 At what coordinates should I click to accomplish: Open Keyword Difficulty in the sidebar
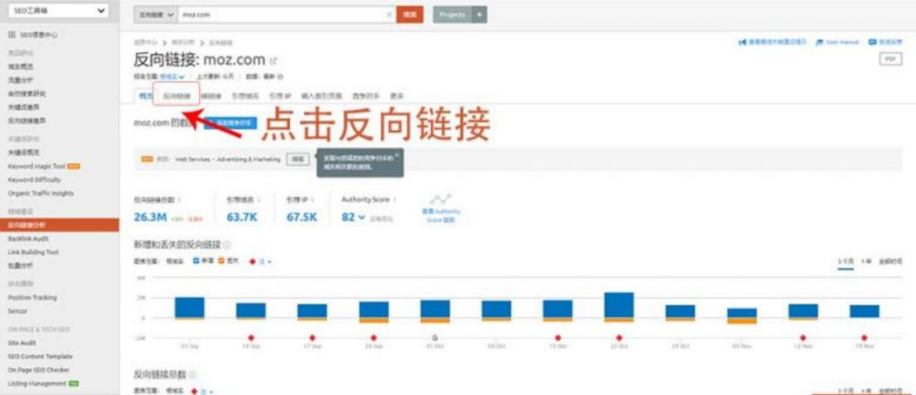pos(35,180)
